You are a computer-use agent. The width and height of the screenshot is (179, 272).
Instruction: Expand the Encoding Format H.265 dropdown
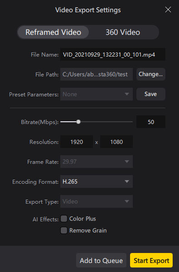click(97, 181)
